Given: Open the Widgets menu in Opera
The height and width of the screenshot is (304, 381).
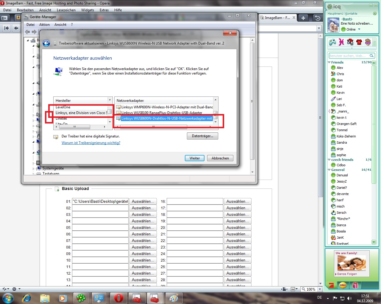Looking at the screenshot, I should tap(88, 10).
